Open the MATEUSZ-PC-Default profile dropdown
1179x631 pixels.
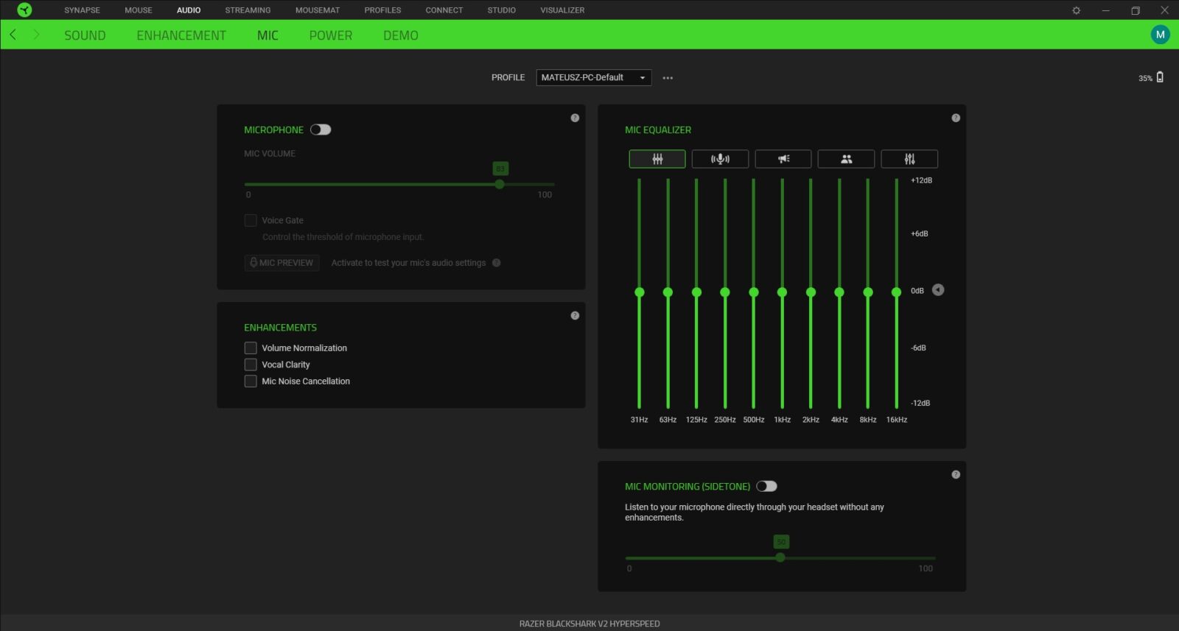593,77
